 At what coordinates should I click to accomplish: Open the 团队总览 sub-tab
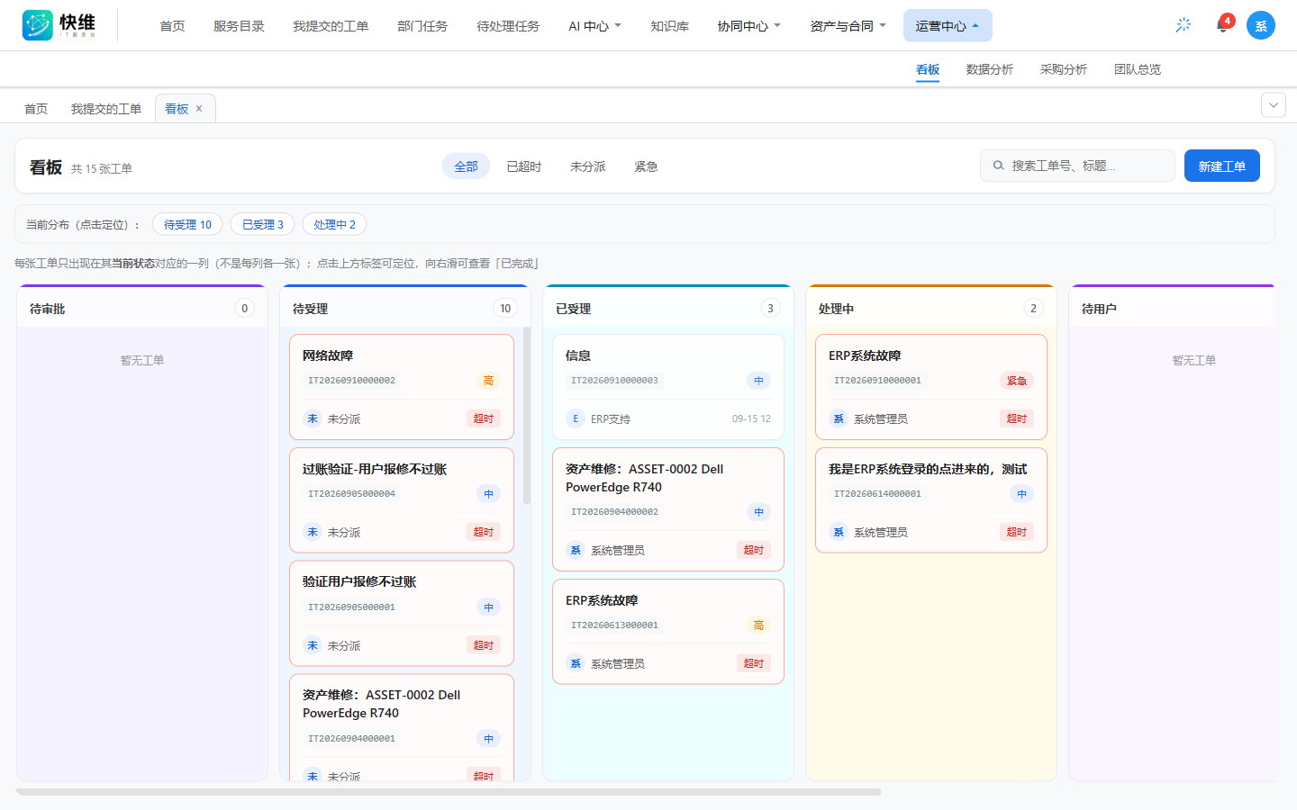pos(1137,69)
